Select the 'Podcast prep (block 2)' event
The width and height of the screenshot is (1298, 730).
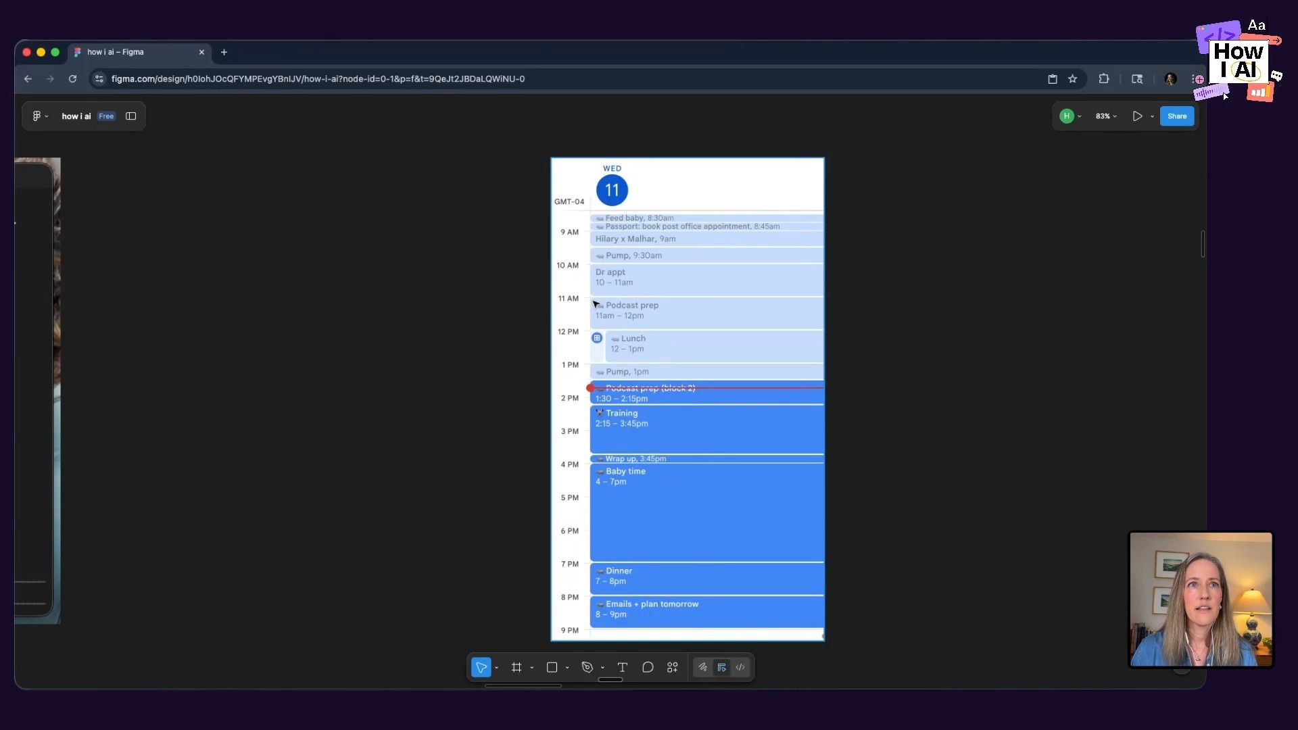pyautogui.click(x=706, y=393)
